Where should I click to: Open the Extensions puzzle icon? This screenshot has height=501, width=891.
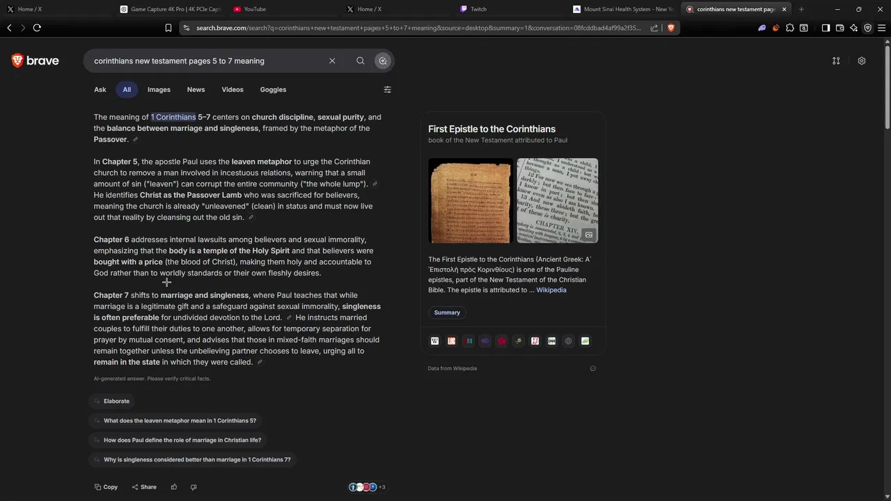(790, 28)
